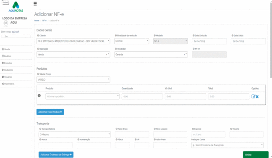Image resolution: width=272 pixels, height=158 pixels.
Task: Open the Venda sidebar menu
Action: click(x=16, y=49)
